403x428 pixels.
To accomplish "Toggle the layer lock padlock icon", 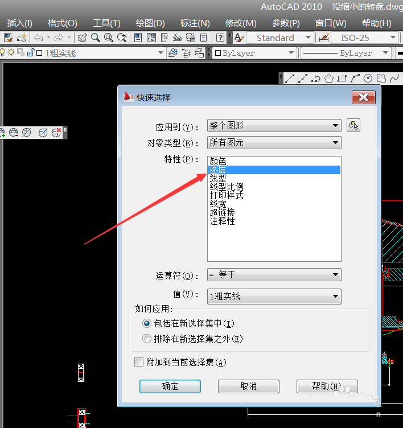I will tap(31, 52).
